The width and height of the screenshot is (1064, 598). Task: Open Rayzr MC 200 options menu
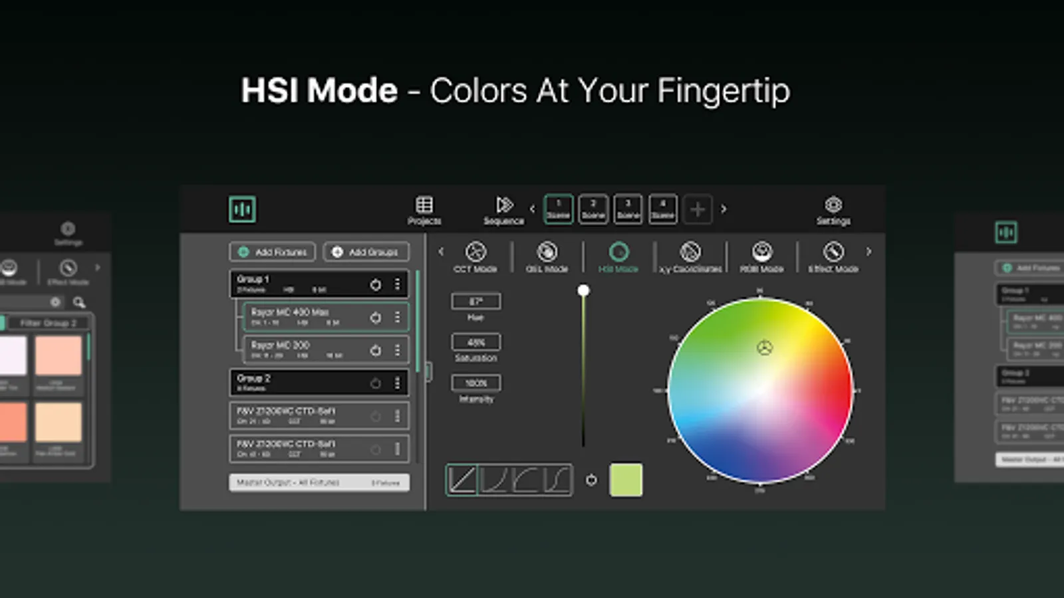pos(398,350)
